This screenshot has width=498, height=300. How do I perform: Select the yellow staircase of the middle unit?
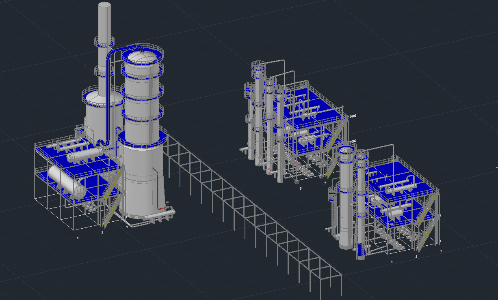[334, 149]
